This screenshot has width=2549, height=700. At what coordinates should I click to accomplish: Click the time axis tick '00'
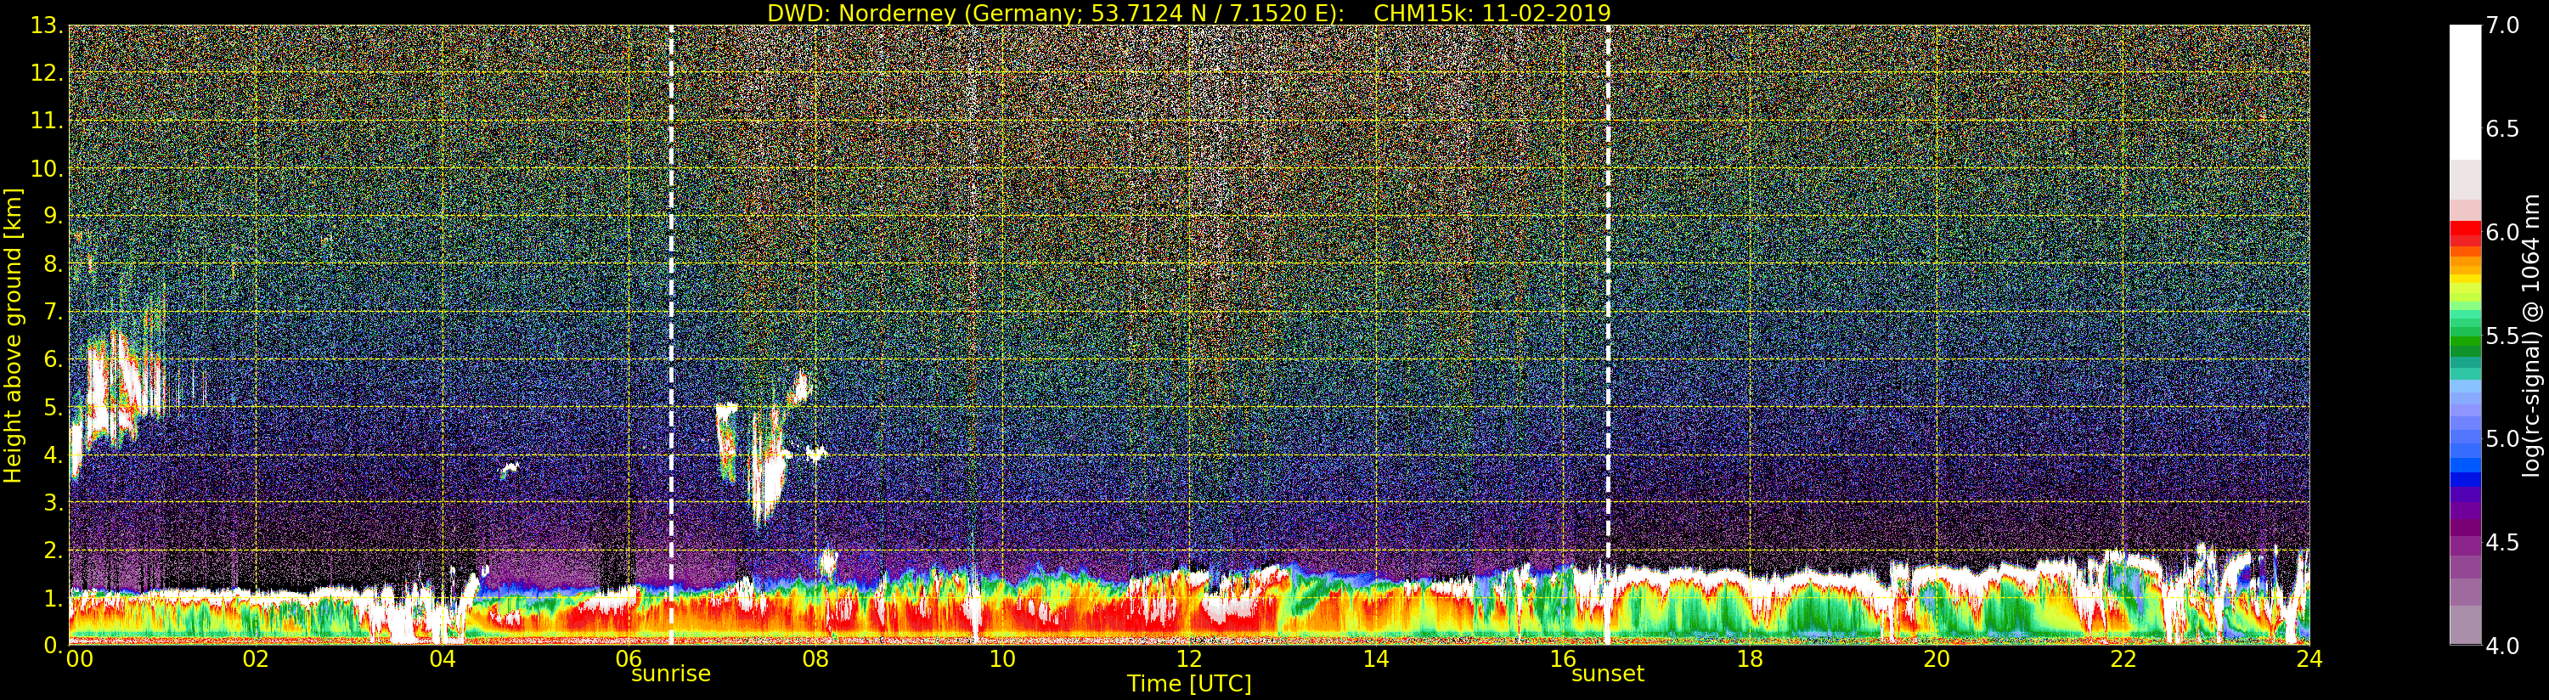pos(79,658)
